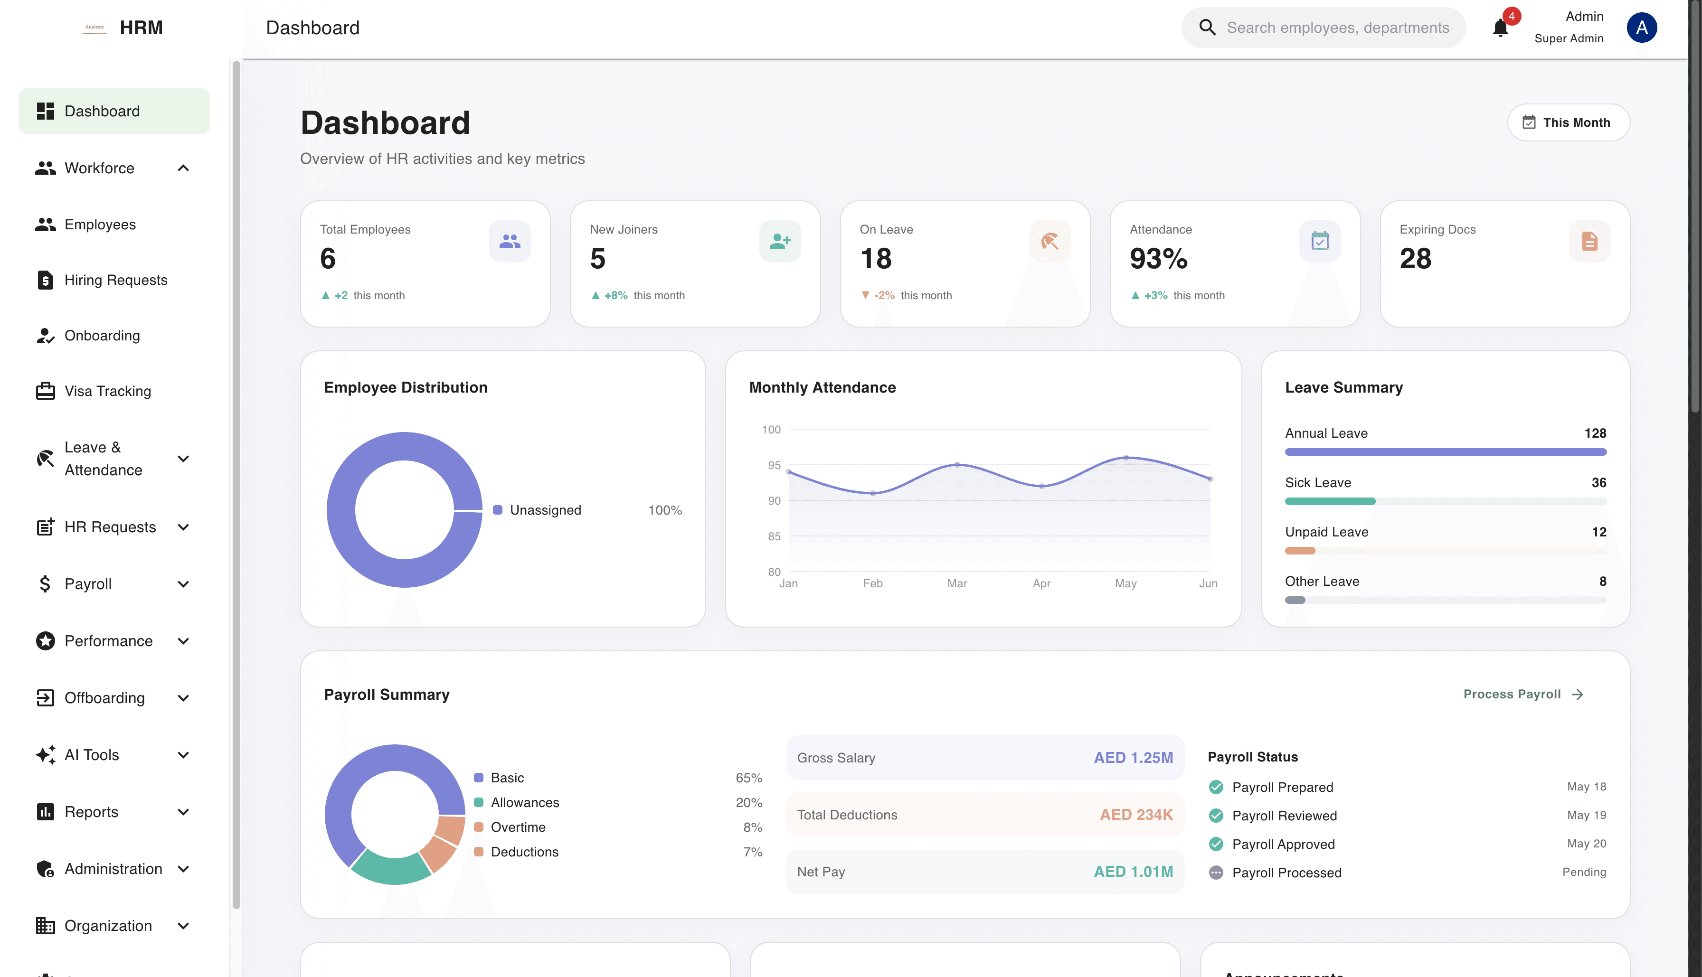Expand the AI Tools chevron

point(183,755)
